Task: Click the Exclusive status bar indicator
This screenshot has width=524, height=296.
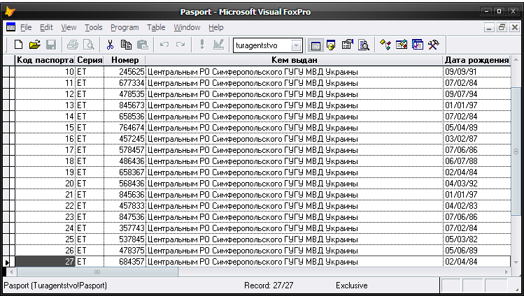Action: tap(352, 286)
